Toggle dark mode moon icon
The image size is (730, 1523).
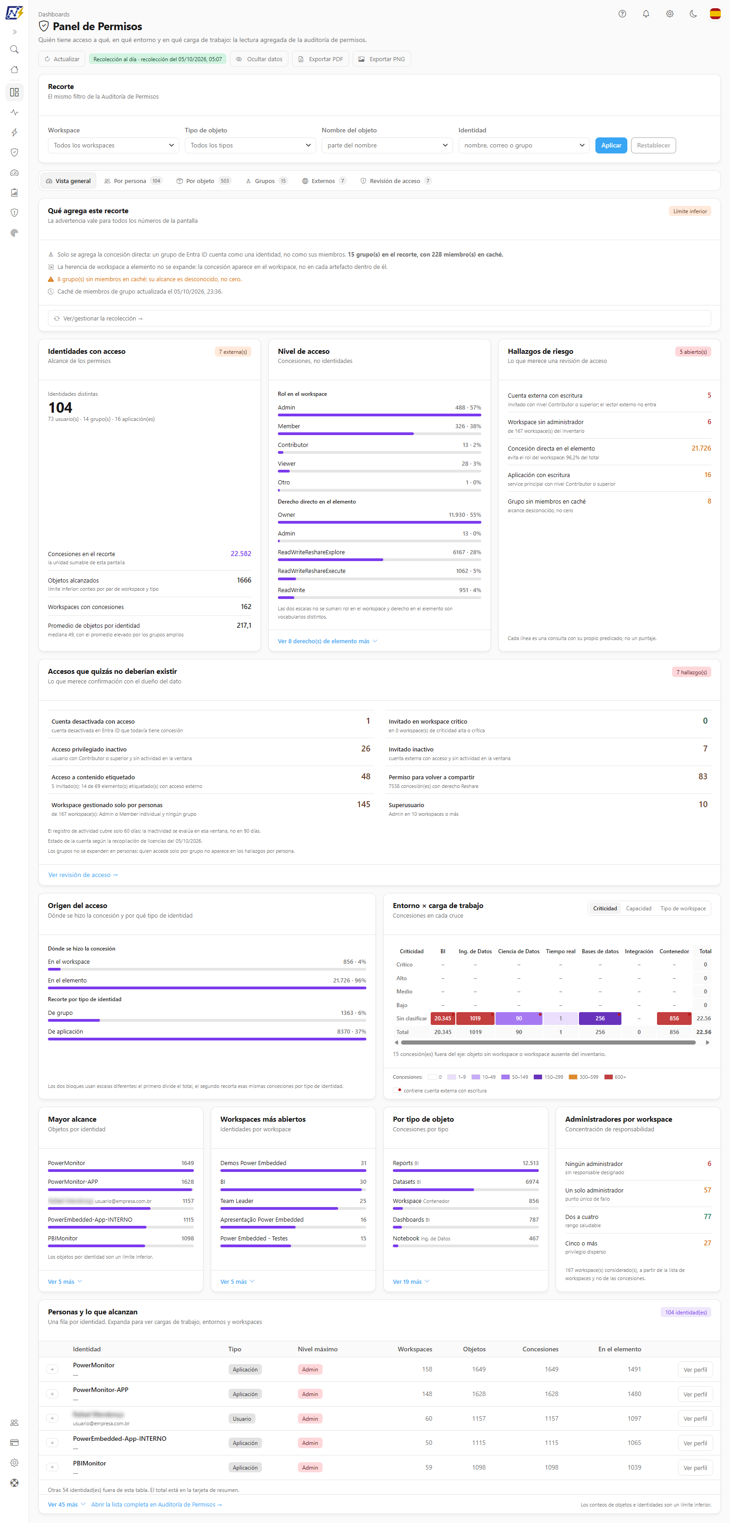(693, 14)
